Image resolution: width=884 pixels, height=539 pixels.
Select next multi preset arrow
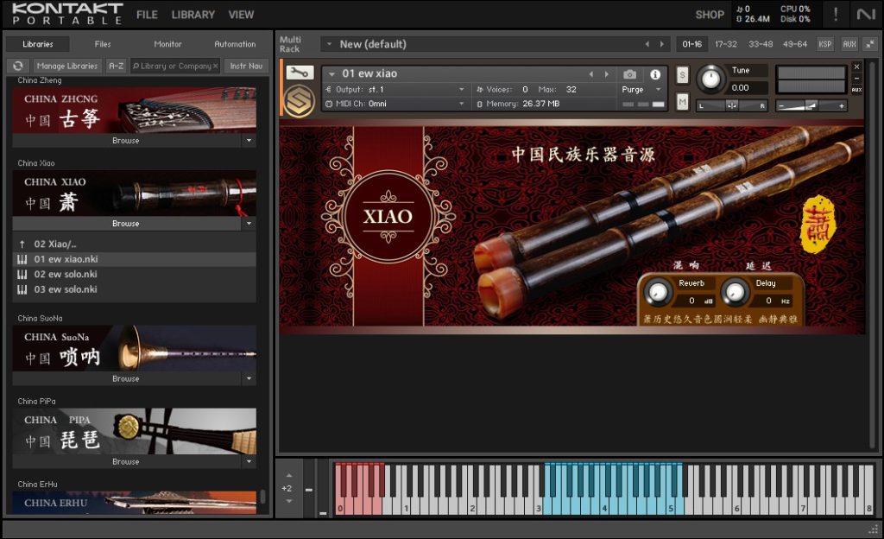[x=662, y=44]
